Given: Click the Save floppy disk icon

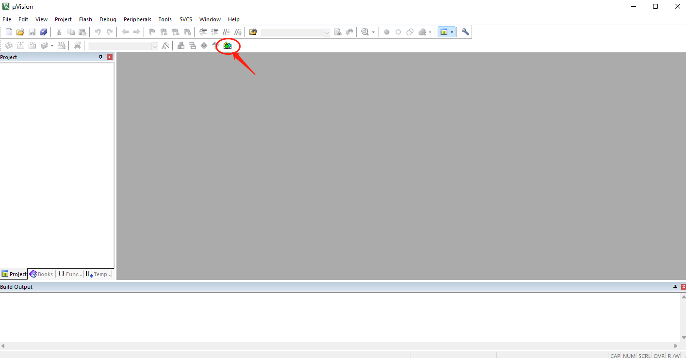Looking at the screenshot, I should point(32,32).
